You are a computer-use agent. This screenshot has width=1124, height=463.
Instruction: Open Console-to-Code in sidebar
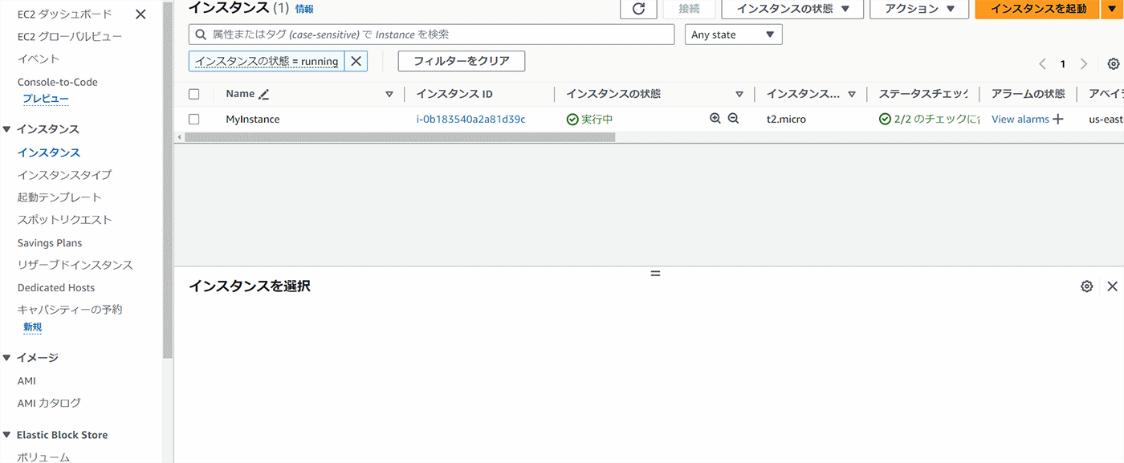point(58,82)
